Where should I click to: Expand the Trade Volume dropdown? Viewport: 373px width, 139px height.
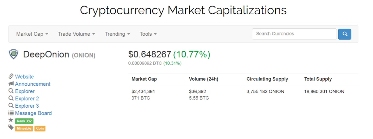click(76, 34)
